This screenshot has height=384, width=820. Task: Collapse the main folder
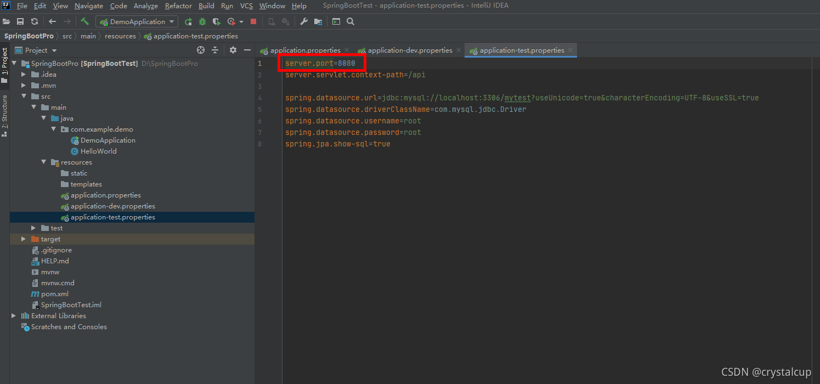pyautogui.click(x=33, y=107)
